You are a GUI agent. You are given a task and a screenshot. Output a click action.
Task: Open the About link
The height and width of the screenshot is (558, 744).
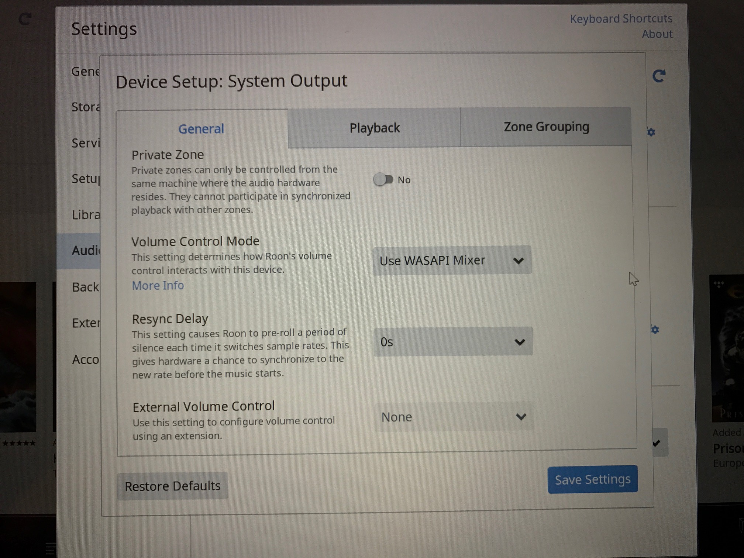coord(657,34)
